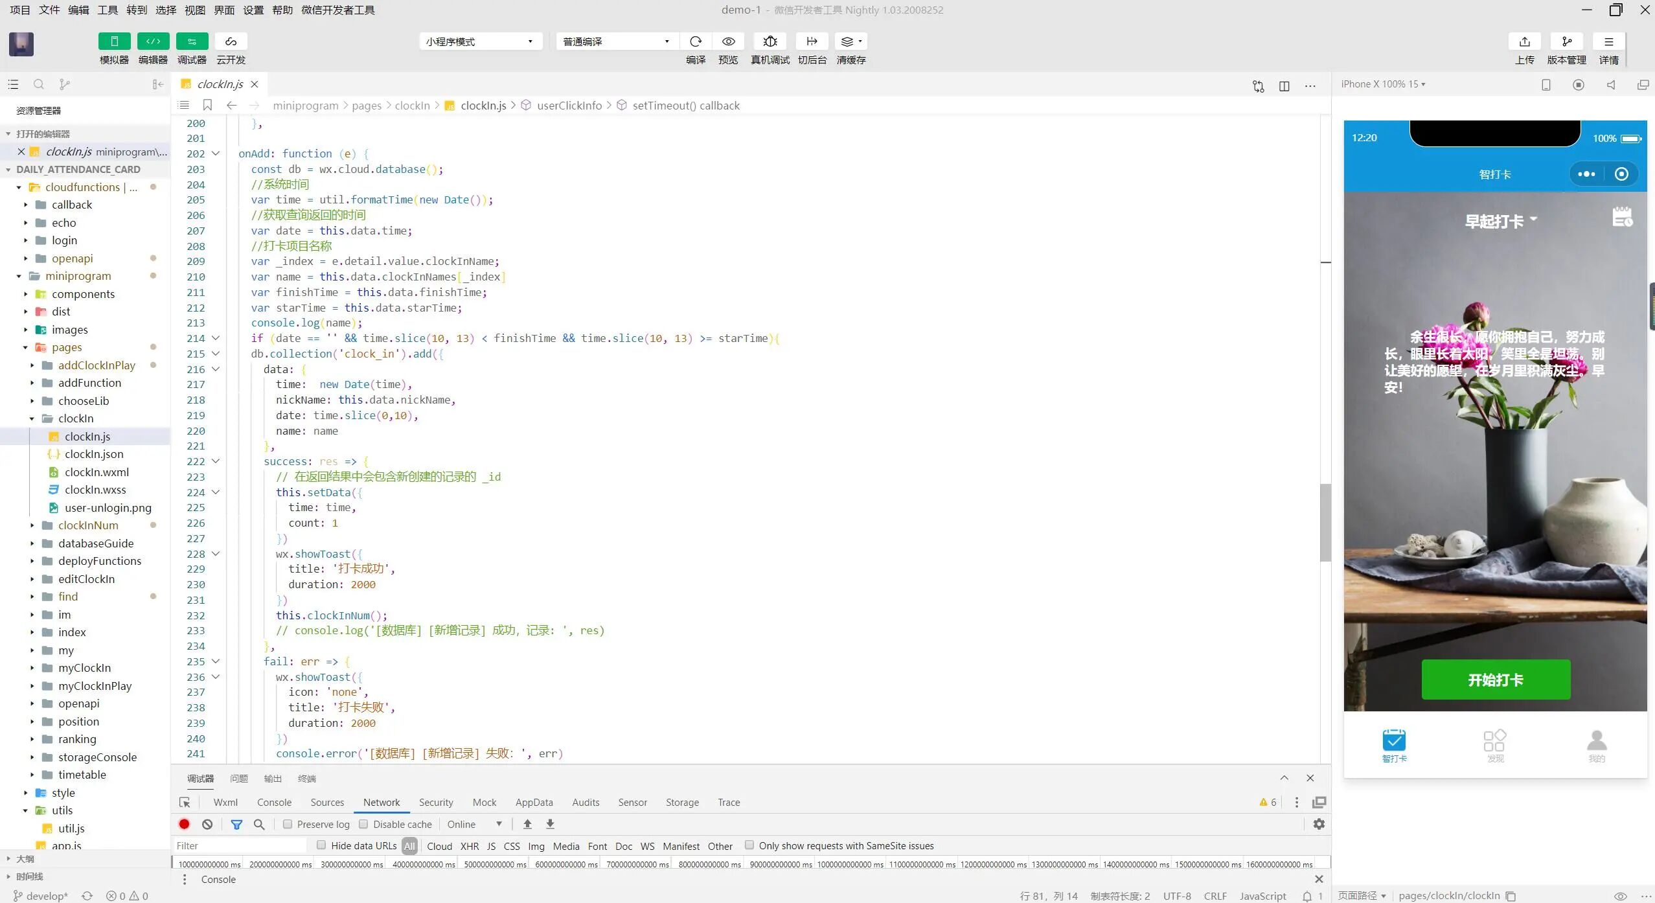The width and height of the screenshot is (1655, 903).
Task: Click the upload (上传) icon
Action: [1524, 41]
